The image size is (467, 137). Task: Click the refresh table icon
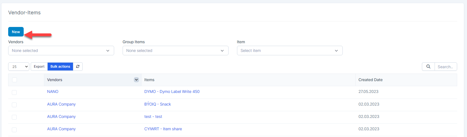pos(78,67)
